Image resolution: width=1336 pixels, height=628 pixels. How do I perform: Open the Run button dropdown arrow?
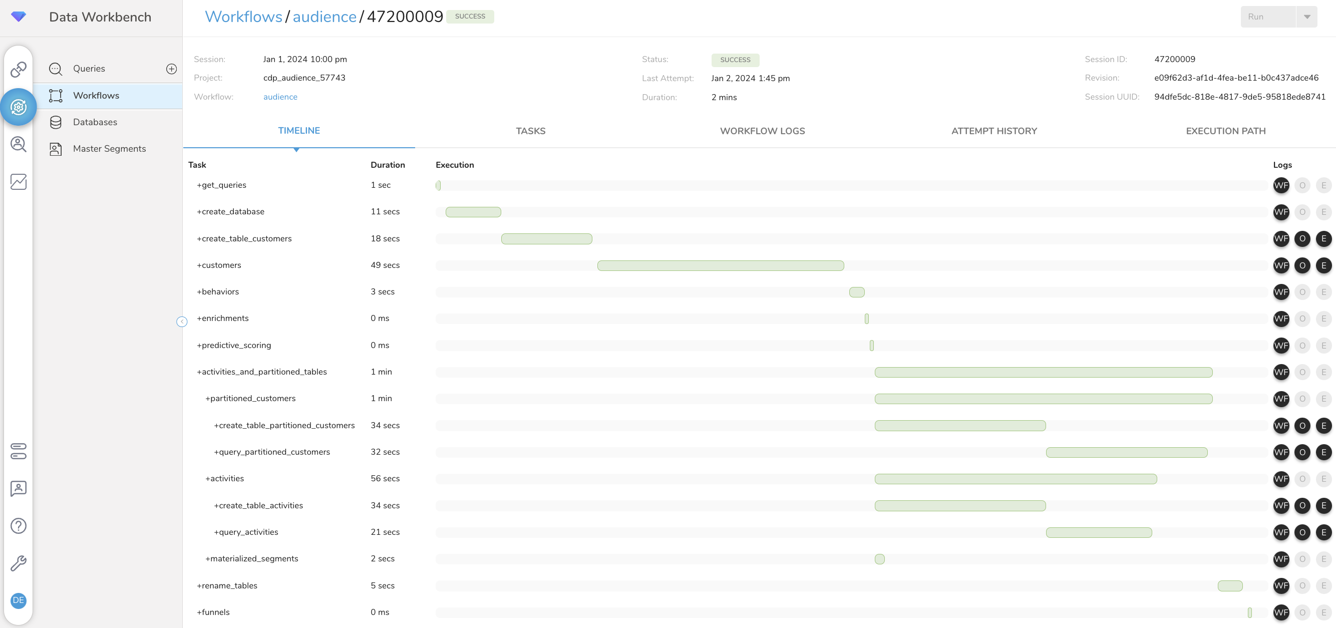point(1306,17)
